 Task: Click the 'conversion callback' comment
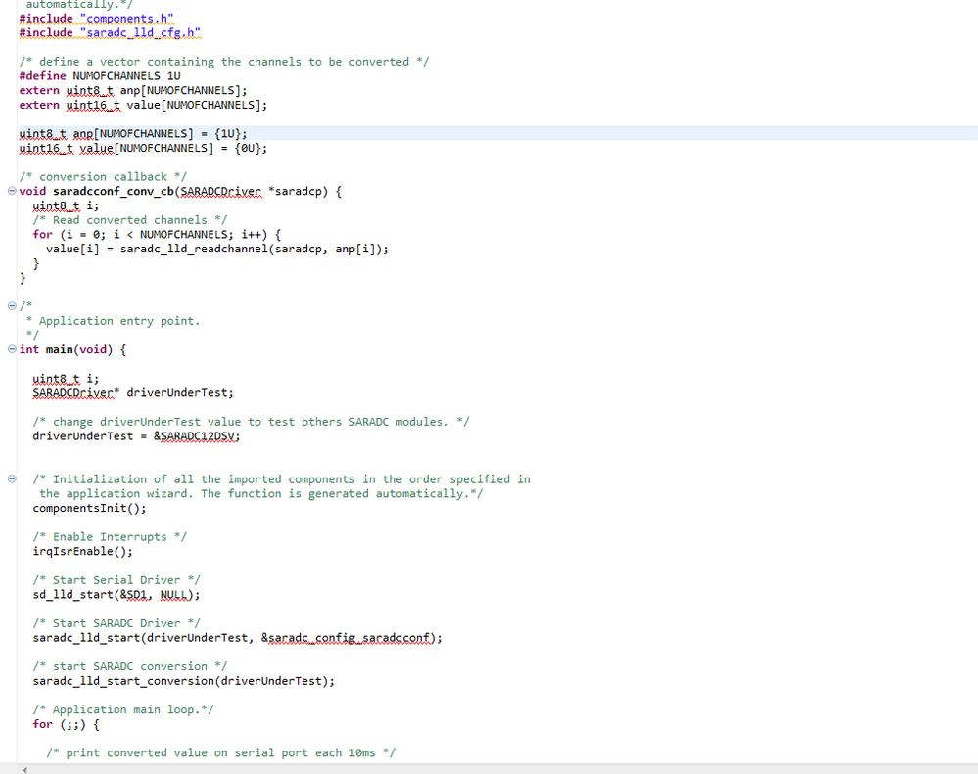pos(103,177)
